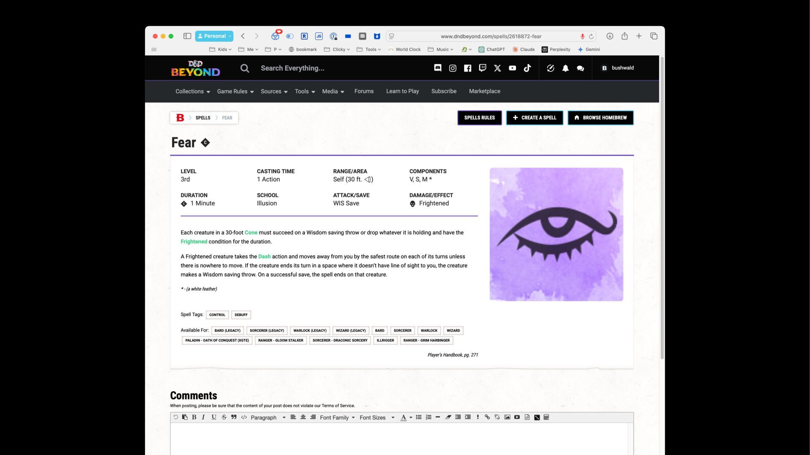Viewport: 810px width, 455px height.
Task: Open the X (Twitter) social icon
Action: click(497, 68)
